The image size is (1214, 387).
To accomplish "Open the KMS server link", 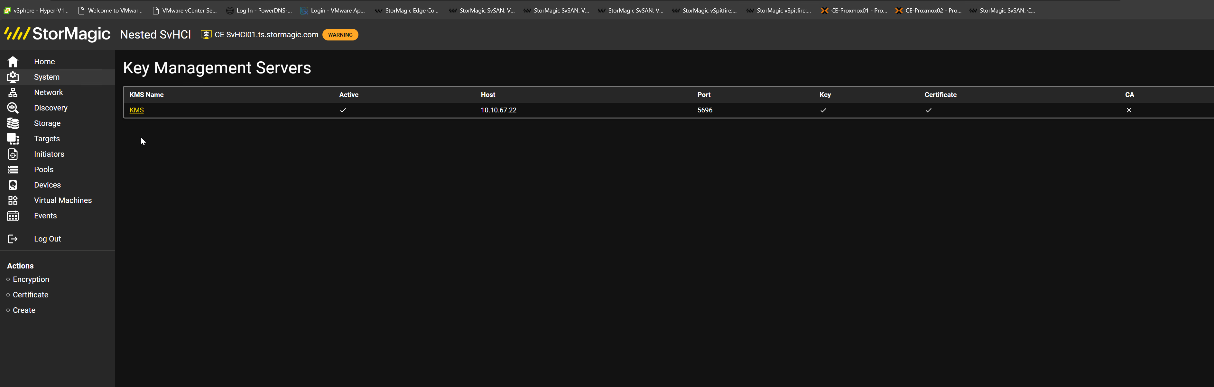I will 137,110.
